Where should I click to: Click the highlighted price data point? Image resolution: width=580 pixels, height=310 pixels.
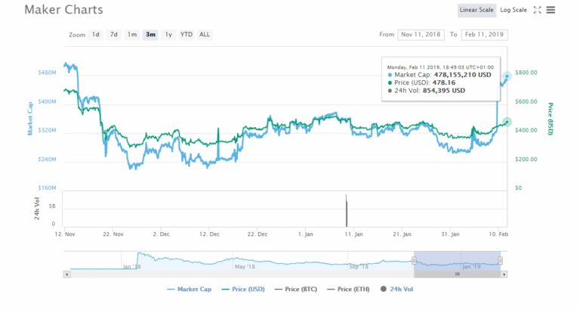click(507, 122)
